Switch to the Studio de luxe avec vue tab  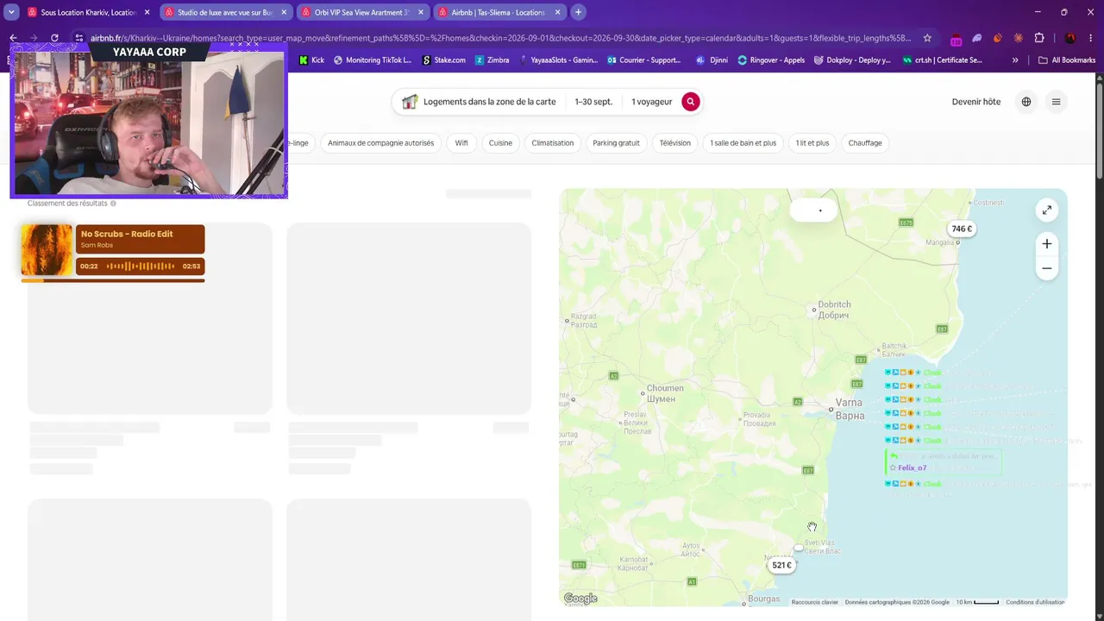[224, 12]
